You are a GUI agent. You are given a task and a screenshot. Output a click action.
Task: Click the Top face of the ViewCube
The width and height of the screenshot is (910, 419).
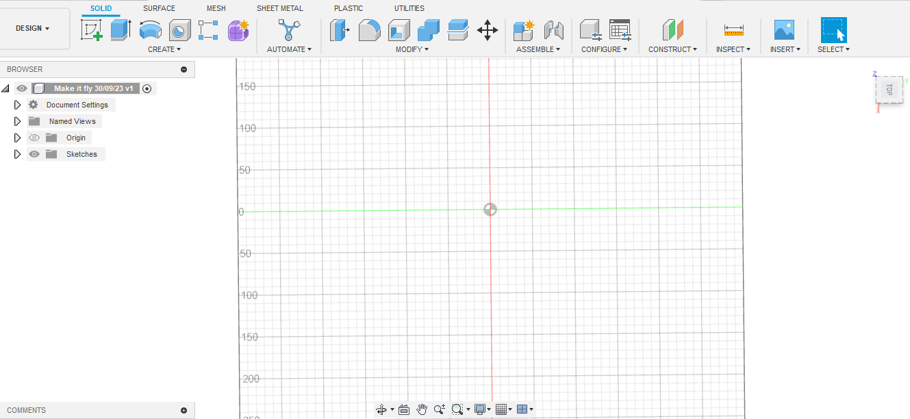[889, 89]
